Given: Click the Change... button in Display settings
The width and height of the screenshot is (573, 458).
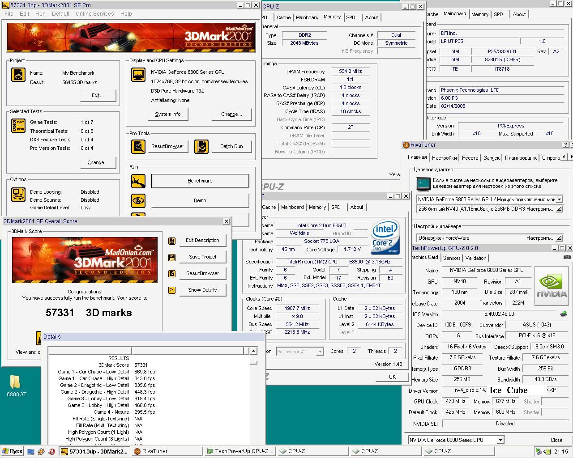Looking at the screenshot, I should pos(231,114).
